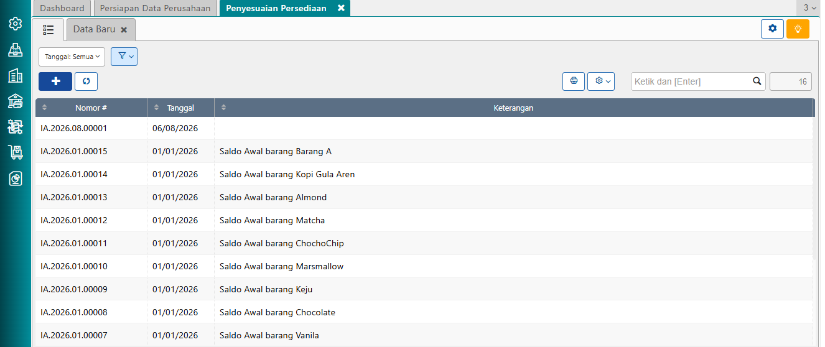Print the adjustment list

tap(574, 81)
